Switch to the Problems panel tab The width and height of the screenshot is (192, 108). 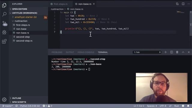click(x=57, y=52)
